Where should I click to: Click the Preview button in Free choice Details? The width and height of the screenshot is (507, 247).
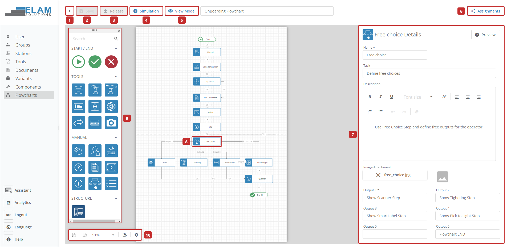[485, 35]
